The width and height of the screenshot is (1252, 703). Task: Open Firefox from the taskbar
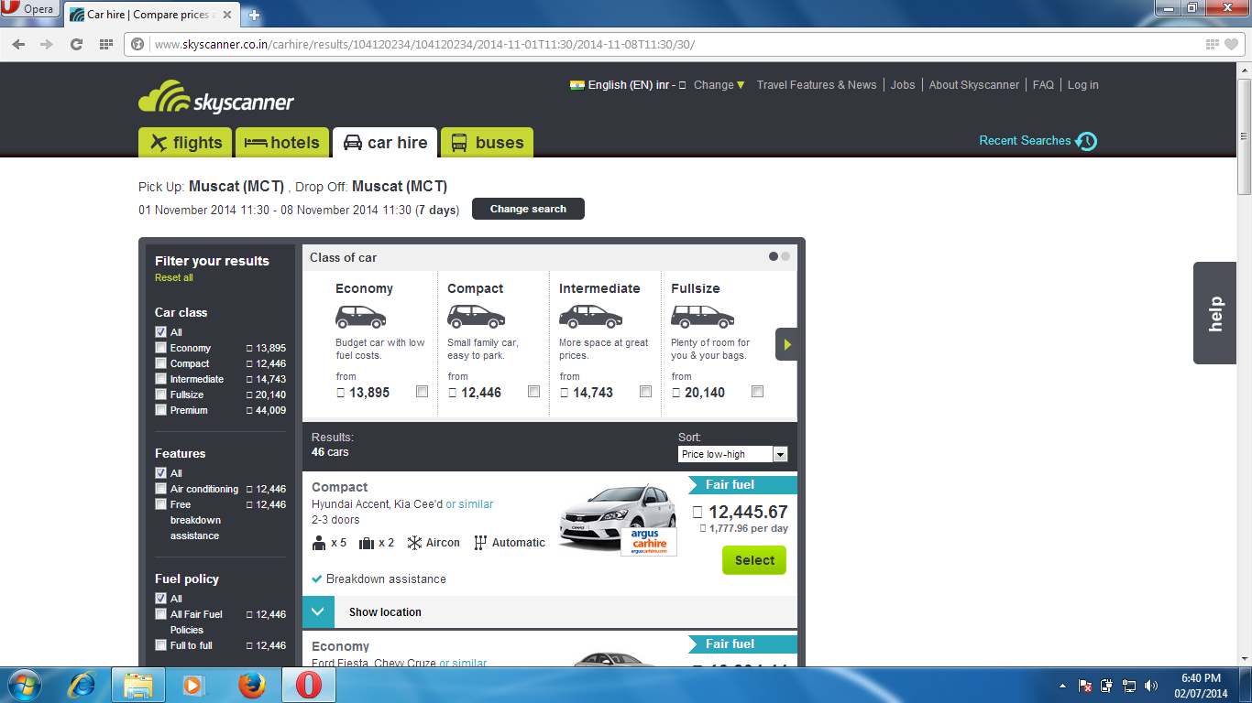251,685
